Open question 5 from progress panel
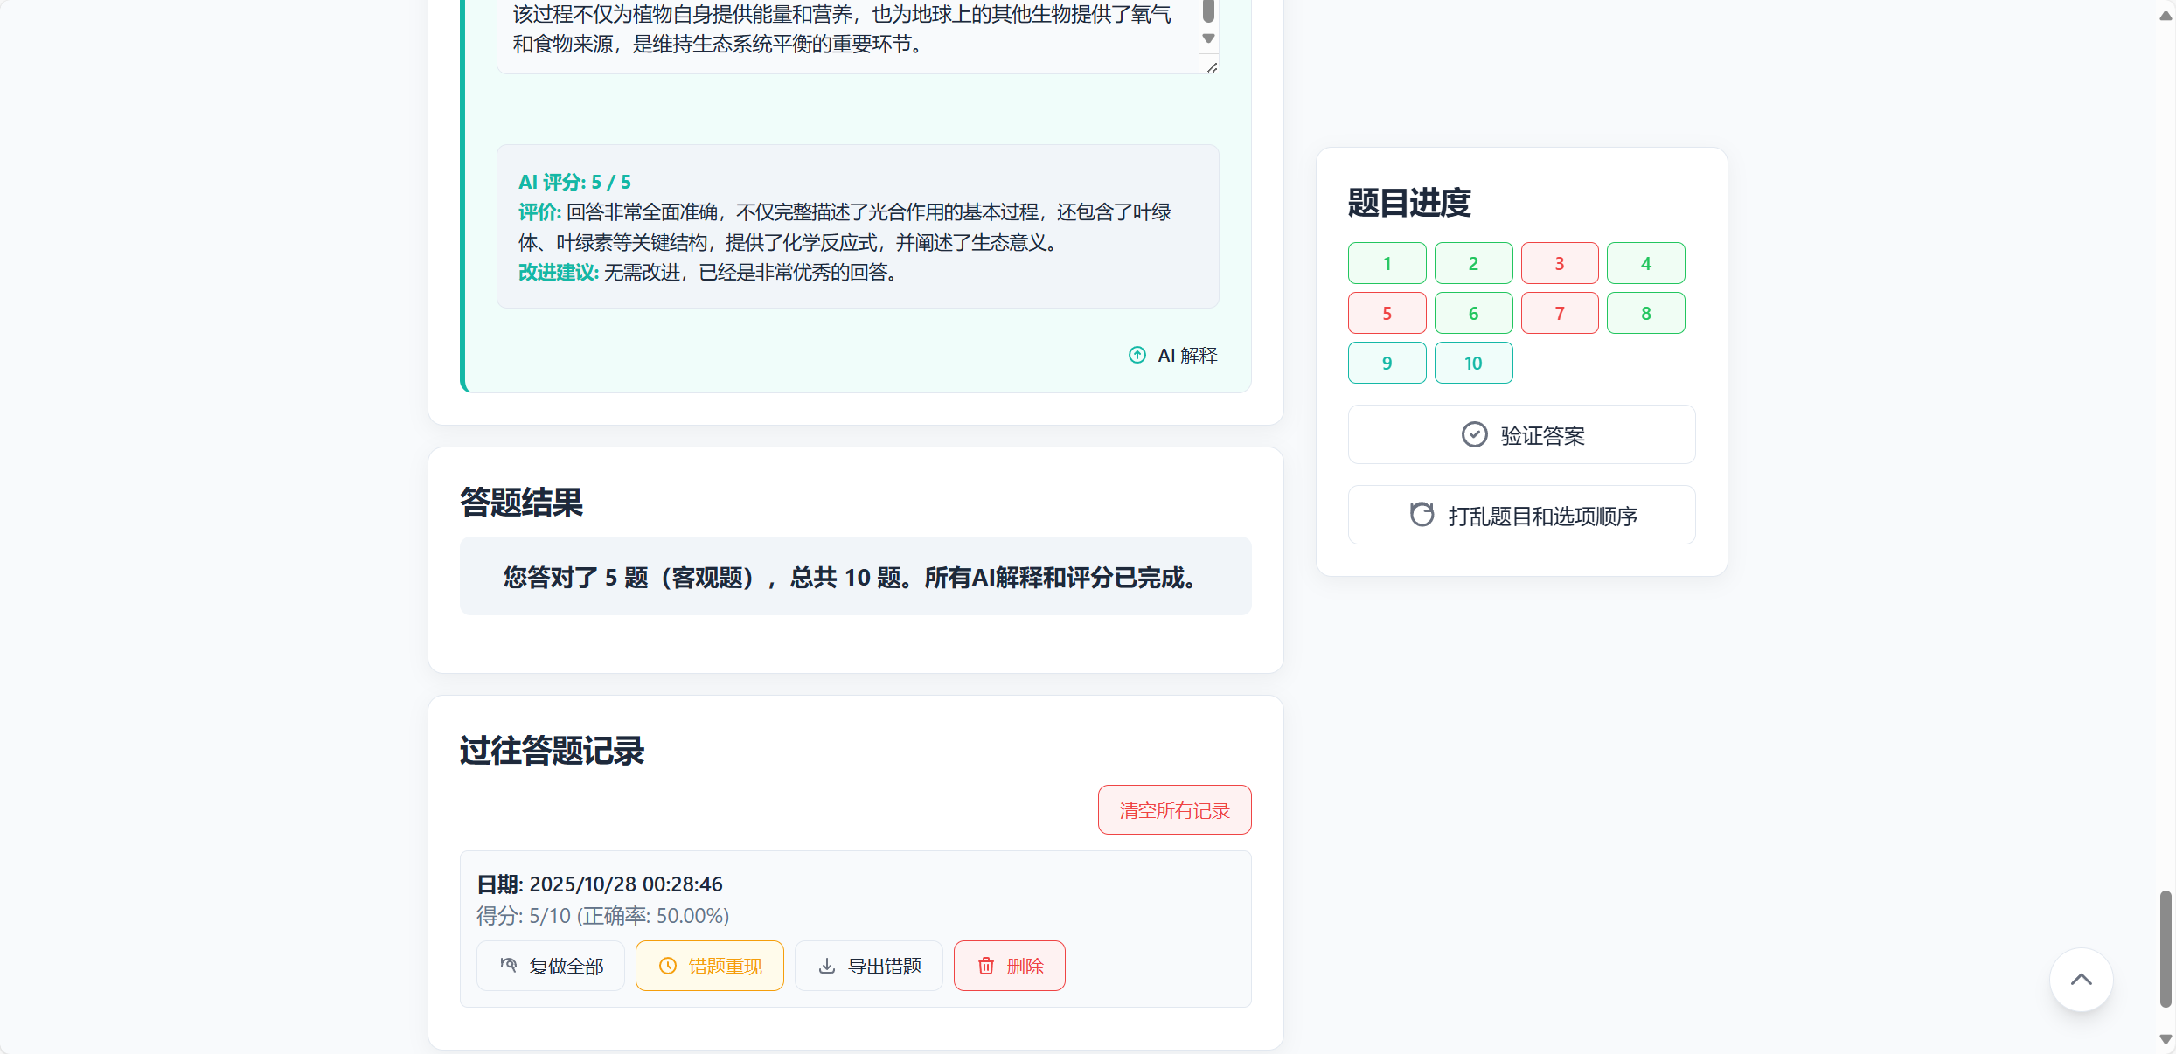This screenshot has height=1054, width=2176. 1387,313
